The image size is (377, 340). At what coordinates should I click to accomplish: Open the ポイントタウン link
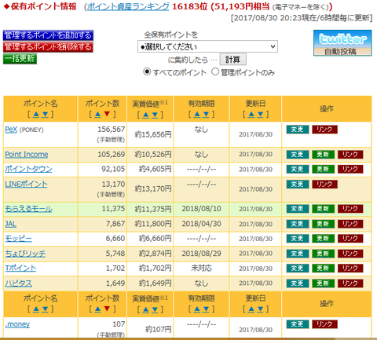[28, 169]
